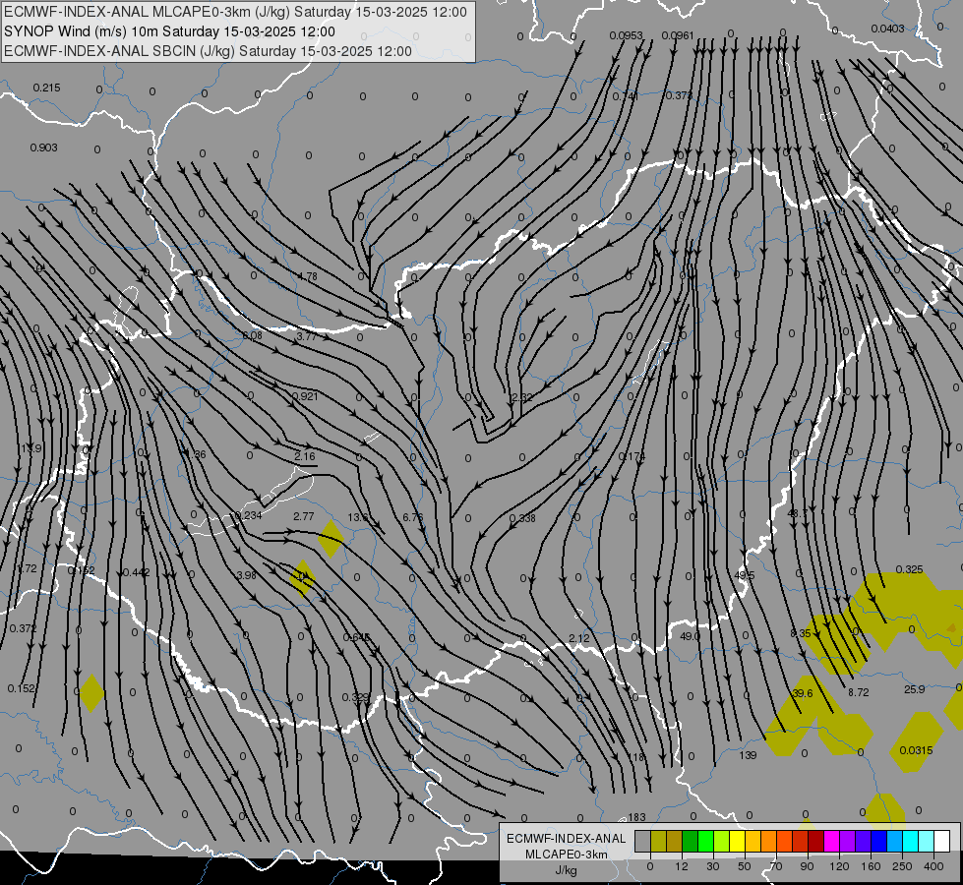This screenshot has height=885, width=963.
Task: Click the map value 0.174
Action: (632, 456)
